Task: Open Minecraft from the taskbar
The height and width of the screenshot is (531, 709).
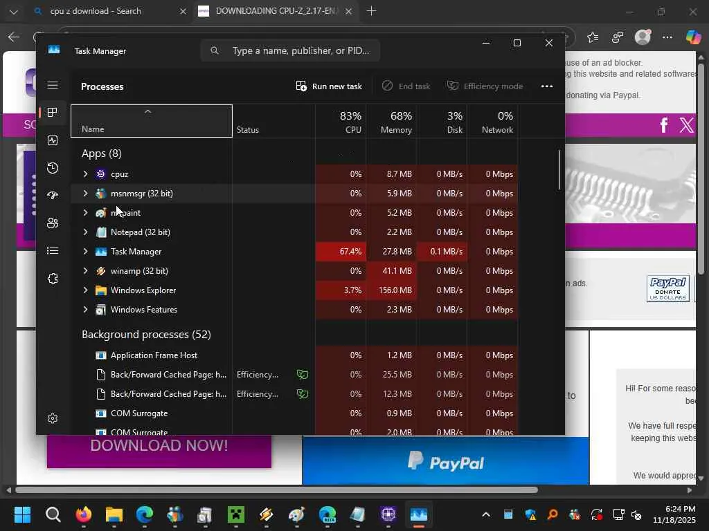Action: coord(236,514)
